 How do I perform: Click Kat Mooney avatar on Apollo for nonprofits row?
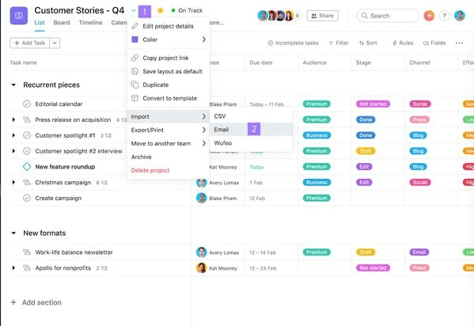coord(201,268)
